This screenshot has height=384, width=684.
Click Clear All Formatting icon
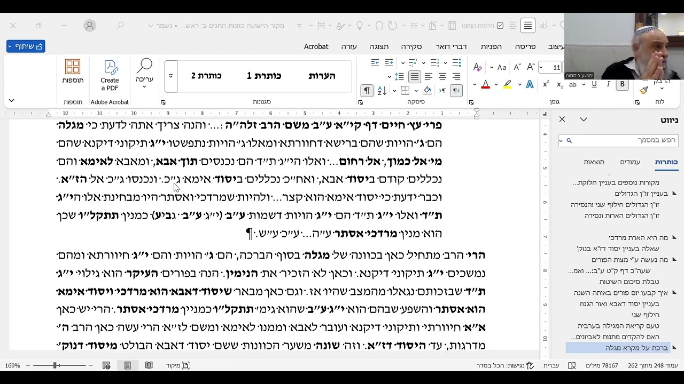pyautogui.click(x=478, y=67)
